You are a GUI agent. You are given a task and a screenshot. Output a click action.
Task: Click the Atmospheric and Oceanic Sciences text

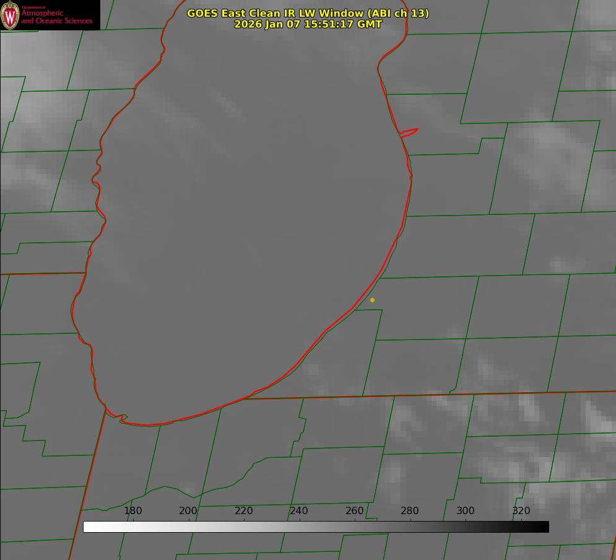(56, 17)
